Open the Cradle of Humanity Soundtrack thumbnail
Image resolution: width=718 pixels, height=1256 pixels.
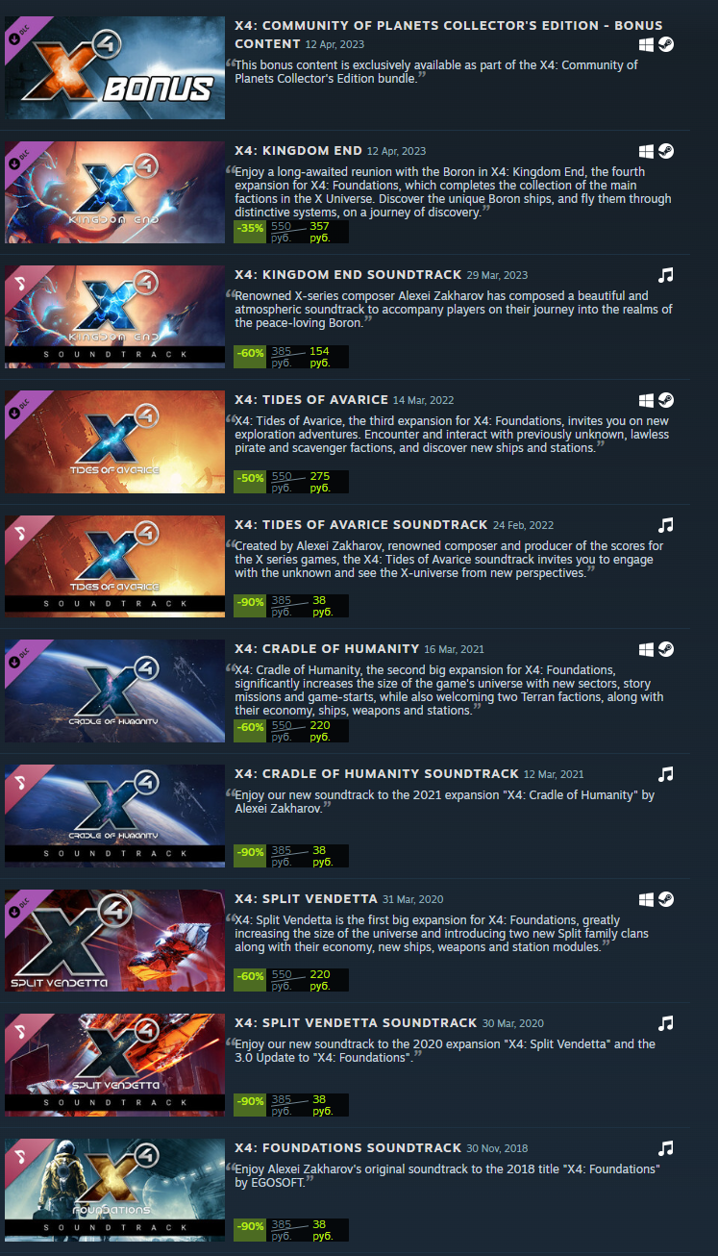pyautogui.click(x=114, y=816)
